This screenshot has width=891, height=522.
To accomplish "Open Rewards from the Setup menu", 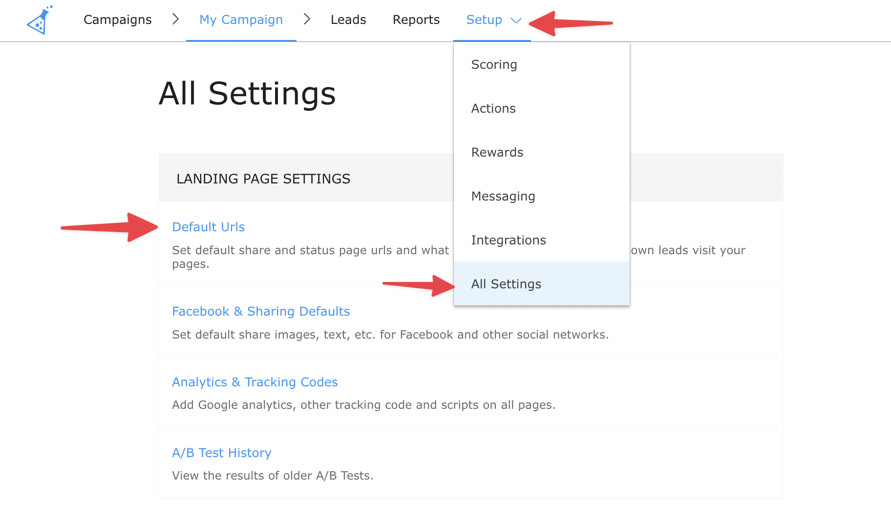I will click(497, 152).
